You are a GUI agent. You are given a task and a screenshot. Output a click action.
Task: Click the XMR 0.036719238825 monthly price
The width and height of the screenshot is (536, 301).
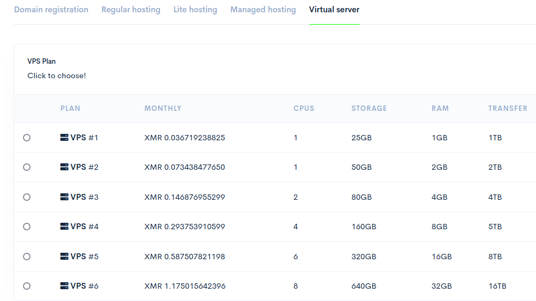click(x=185, y=138)
